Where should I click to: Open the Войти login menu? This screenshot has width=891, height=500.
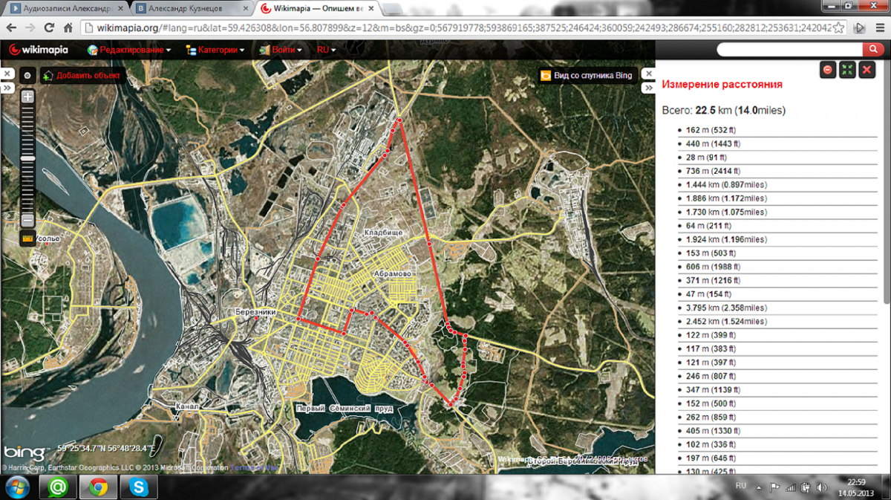(281, 50)
